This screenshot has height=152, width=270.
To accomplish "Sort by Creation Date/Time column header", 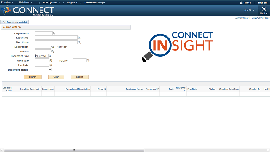I will click(229, 89).
